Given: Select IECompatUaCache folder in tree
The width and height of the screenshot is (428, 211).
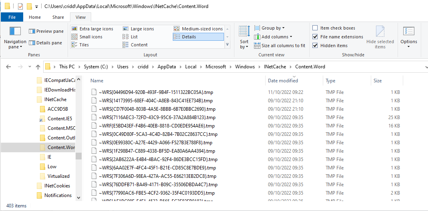Looking at the screenshot, I should 56,80.
